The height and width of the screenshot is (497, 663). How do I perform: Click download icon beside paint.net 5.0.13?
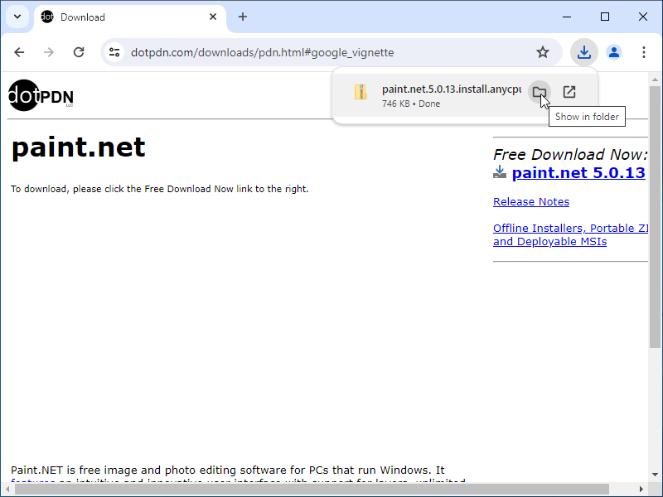[x=500, y=172]
